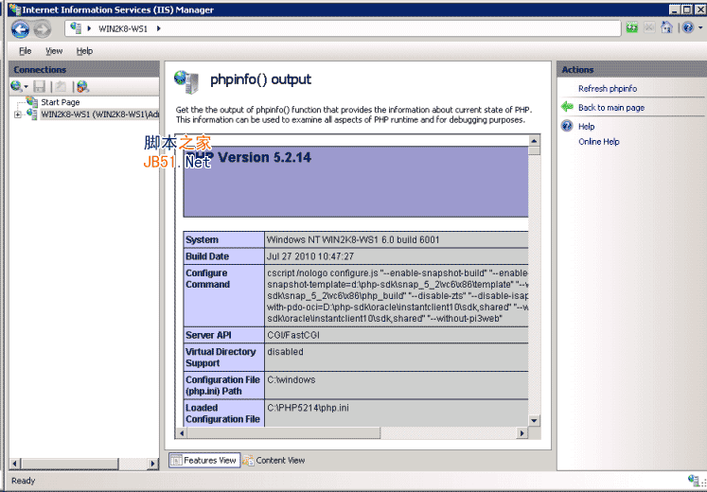
Task: Click the phpinfo vertical scrollbar down arrow
Action: coord(534,420)
